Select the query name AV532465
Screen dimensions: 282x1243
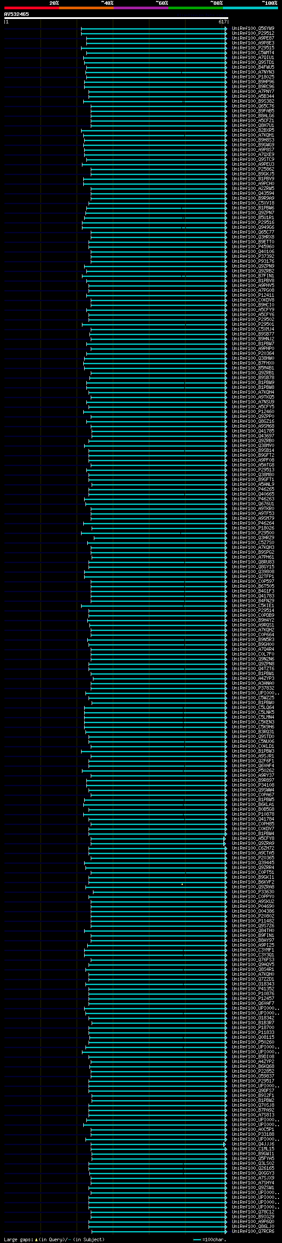pos(16,14)
